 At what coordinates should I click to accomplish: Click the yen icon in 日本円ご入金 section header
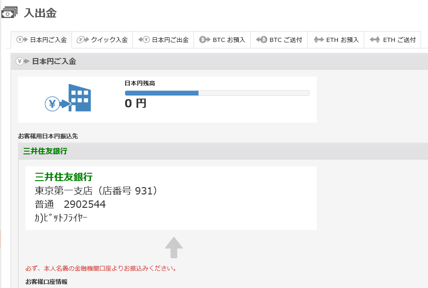(x=23, y=61)
